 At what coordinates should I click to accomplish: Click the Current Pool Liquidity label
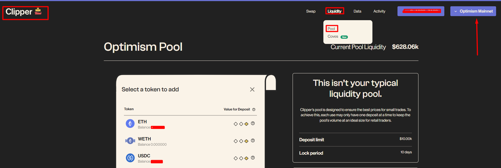(358, 47)
